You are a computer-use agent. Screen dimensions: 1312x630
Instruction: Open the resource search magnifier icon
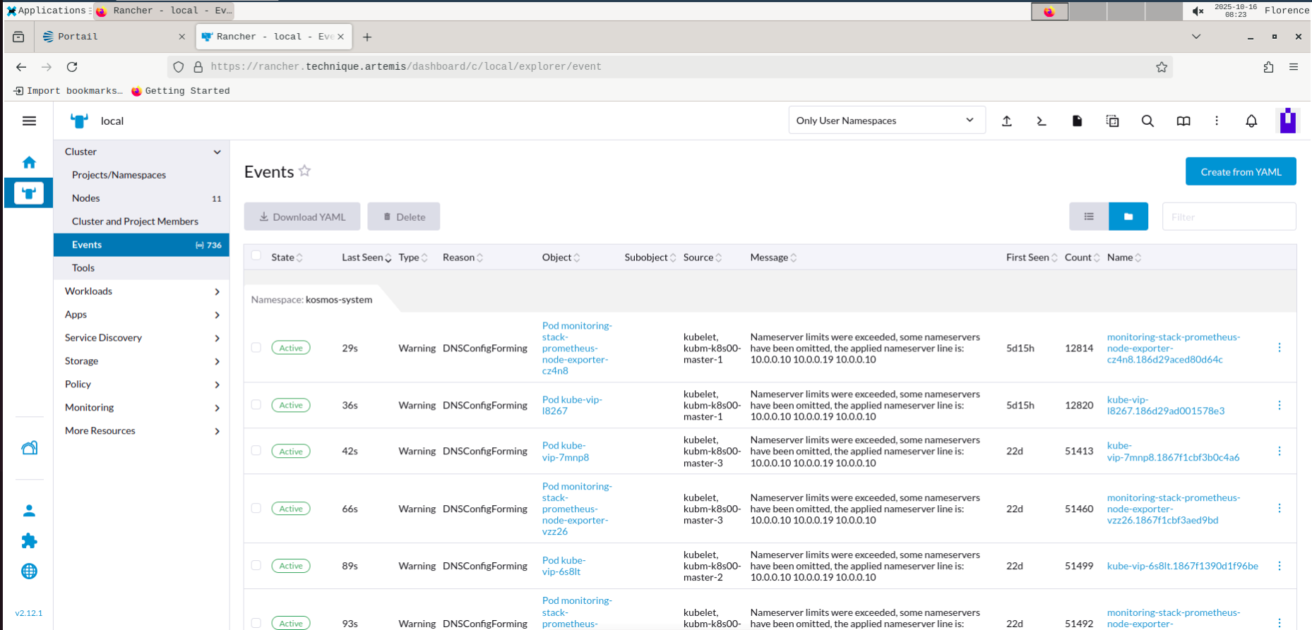click(1147, 121)
